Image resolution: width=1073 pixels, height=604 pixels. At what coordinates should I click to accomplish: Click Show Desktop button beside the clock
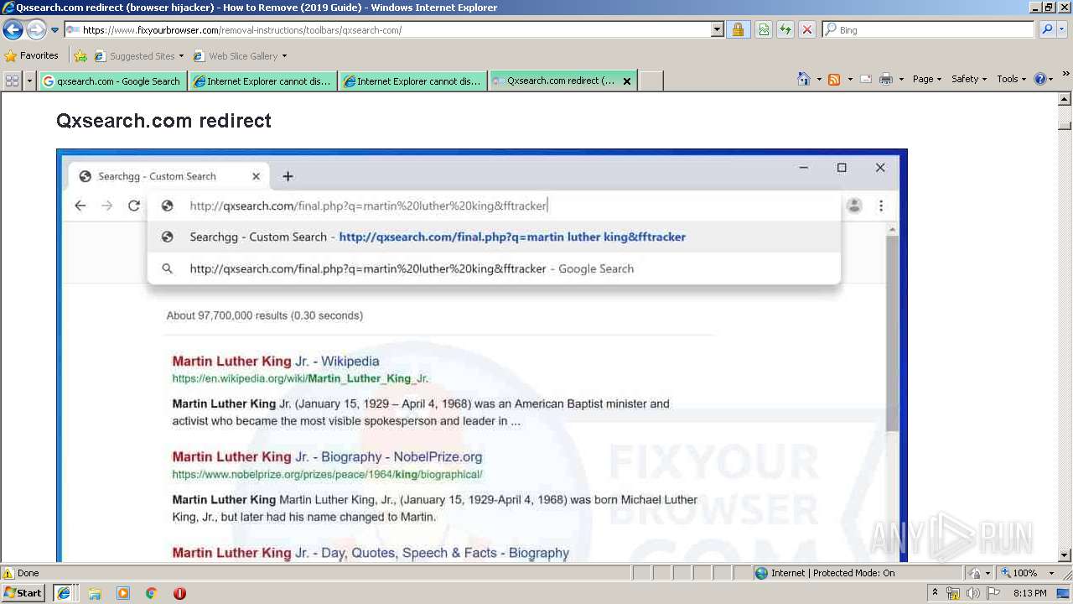click(1064, 593)
